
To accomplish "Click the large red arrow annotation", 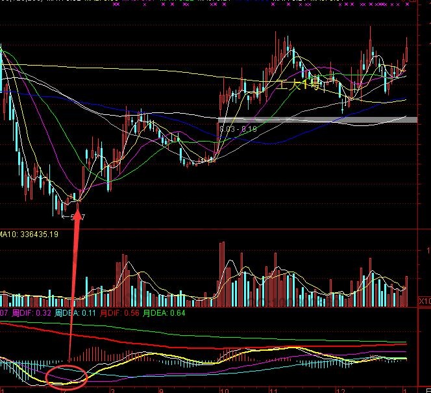I will point(73,279).
